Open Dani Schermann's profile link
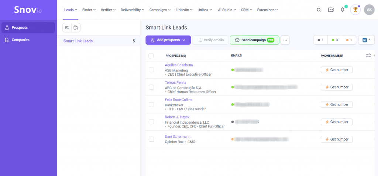378x176 pixels. coord(178,137)
